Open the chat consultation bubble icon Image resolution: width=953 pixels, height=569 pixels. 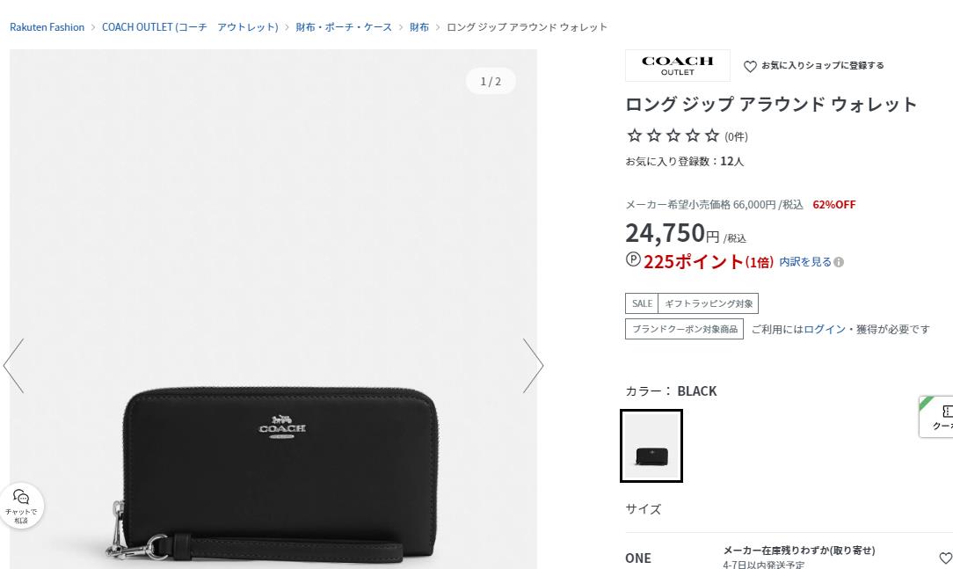click(x=21, y=506)
